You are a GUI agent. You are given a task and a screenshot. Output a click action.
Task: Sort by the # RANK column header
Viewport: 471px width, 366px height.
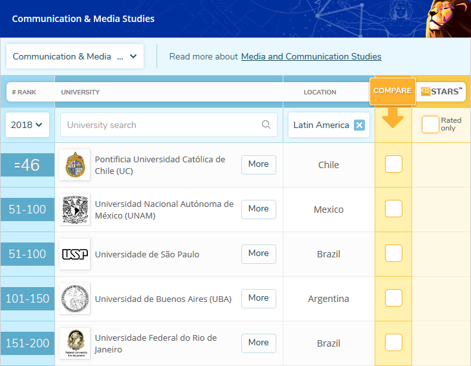[x=24, y=92]
